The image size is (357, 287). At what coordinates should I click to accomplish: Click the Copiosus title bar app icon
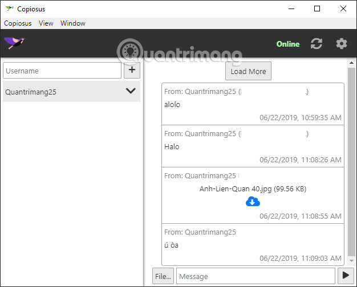pyautogui.click(x=10, y=9)
